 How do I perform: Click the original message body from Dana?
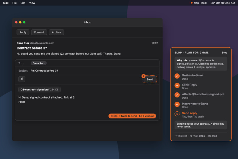tap(69, 54)
